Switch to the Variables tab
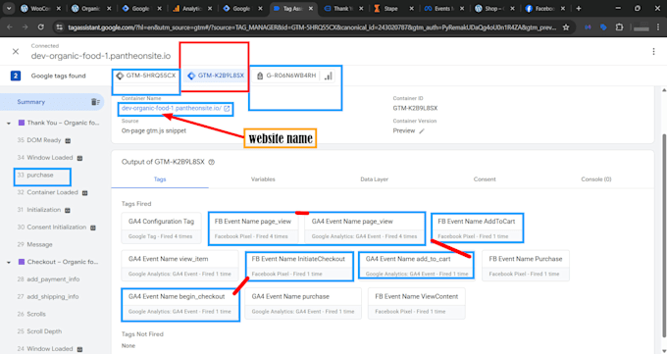This screenshot has height=354, width=667. point(263,179)
